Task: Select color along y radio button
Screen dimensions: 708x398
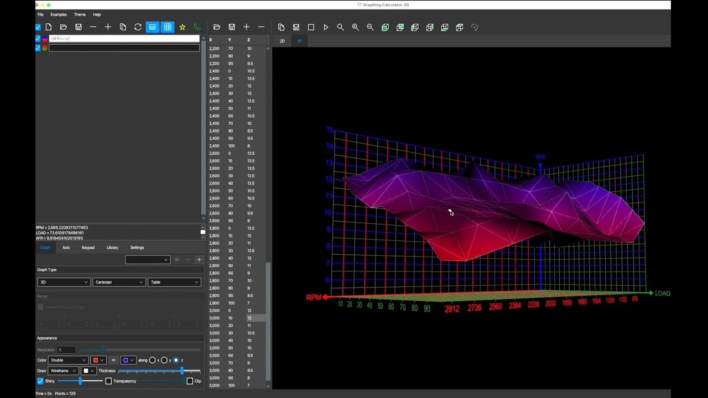Action: [x=164, y=360]
